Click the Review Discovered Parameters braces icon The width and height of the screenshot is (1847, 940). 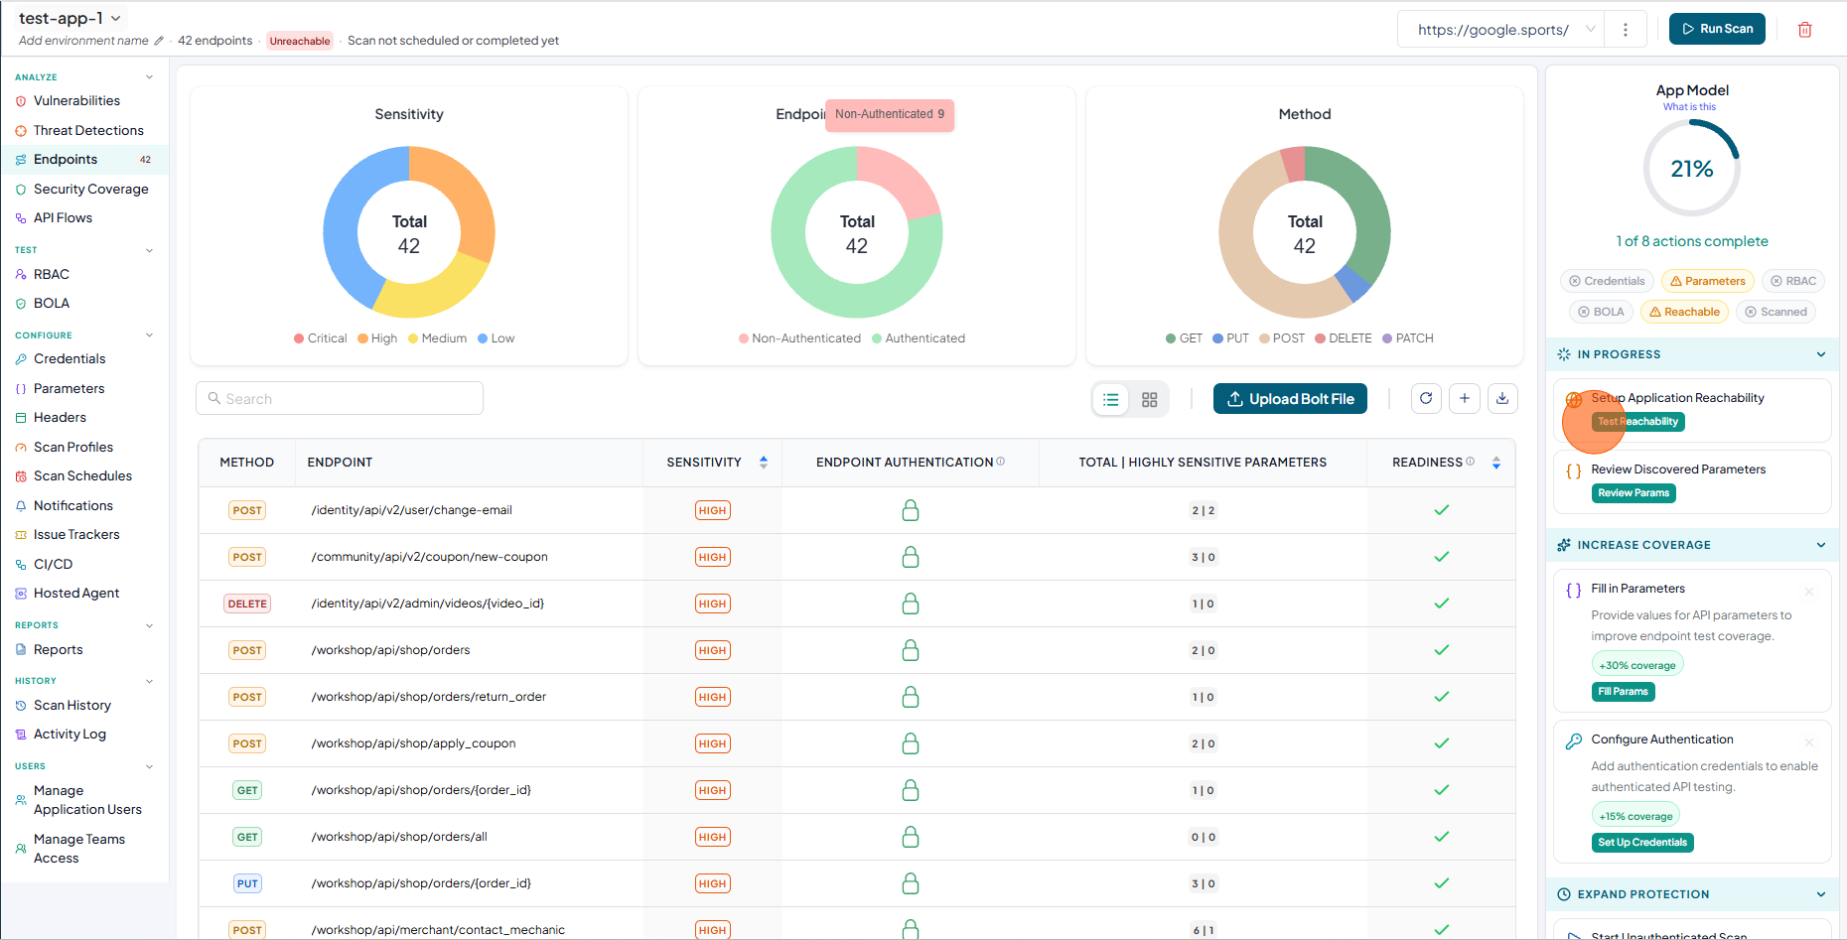(1573, 471)
